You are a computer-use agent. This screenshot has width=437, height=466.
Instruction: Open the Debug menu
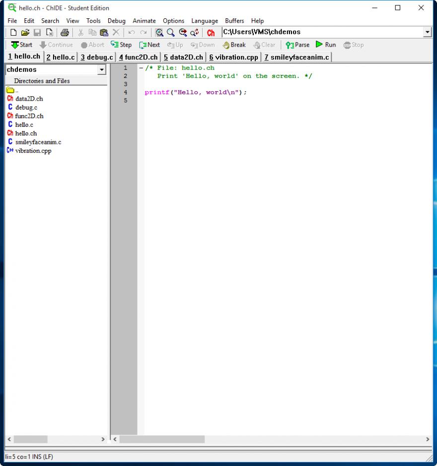point(116,21)
